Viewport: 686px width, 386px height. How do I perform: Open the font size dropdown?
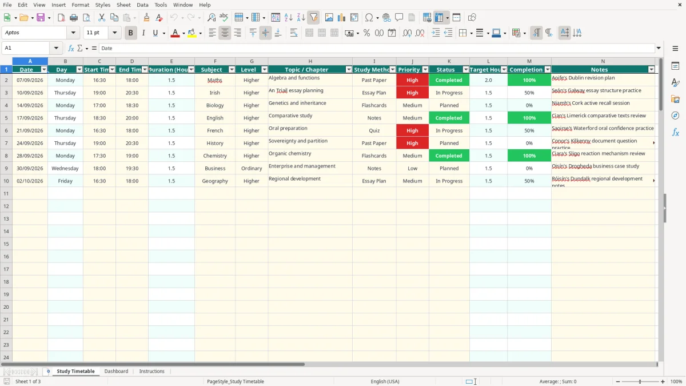pyautogui.click(x=114, y=33)
